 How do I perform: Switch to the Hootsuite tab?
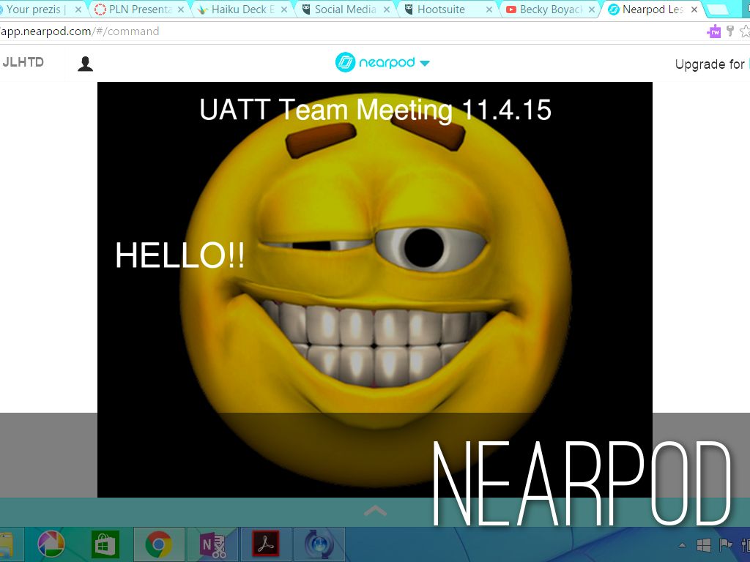pos(440,10)
